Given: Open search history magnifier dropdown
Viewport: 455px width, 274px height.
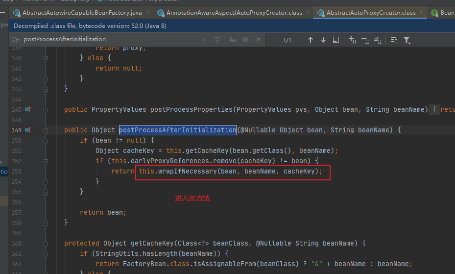Looking at the screenshot, I should (15, 40).
